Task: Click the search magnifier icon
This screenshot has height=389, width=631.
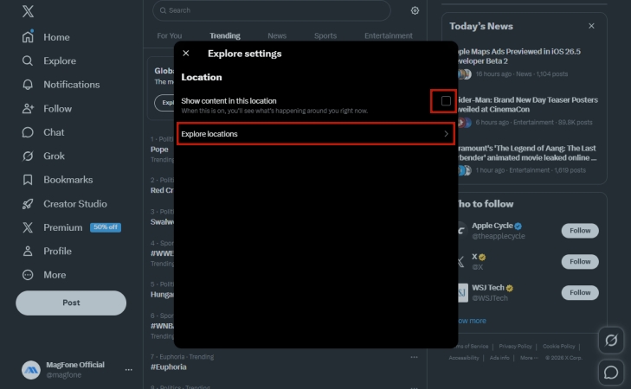Action: [x=163, y=10]
